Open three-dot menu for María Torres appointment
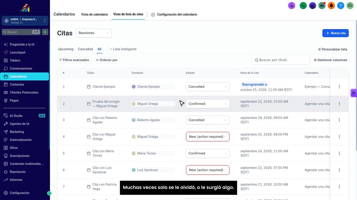 (339, 153)
